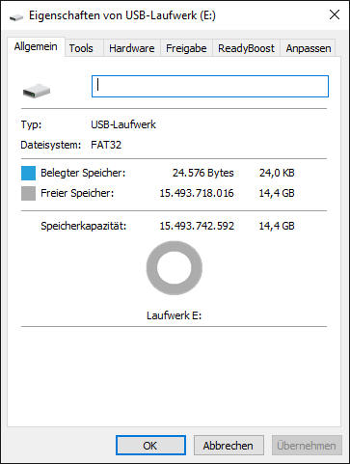Cancel with the Abbrechen button

(229, 446)
